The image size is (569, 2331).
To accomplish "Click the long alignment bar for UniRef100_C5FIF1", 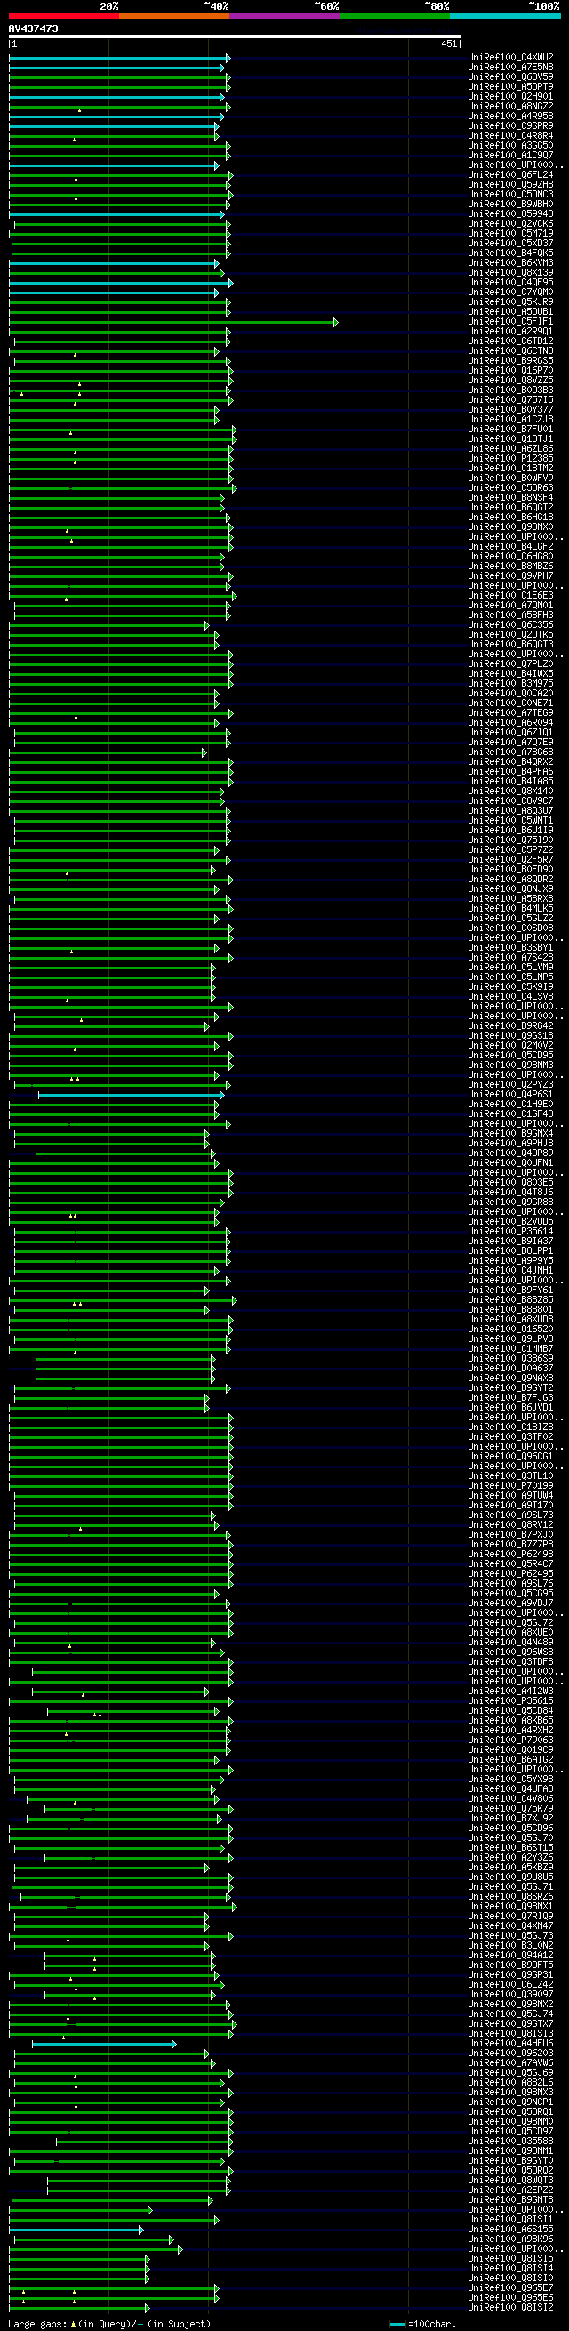I will click(x=173, y=321).
